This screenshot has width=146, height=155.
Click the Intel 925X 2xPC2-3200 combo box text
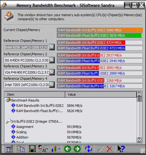coord(27,47)
